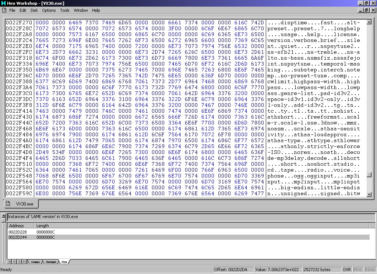Click the previous tab navigation arrow

coord(14,262)
